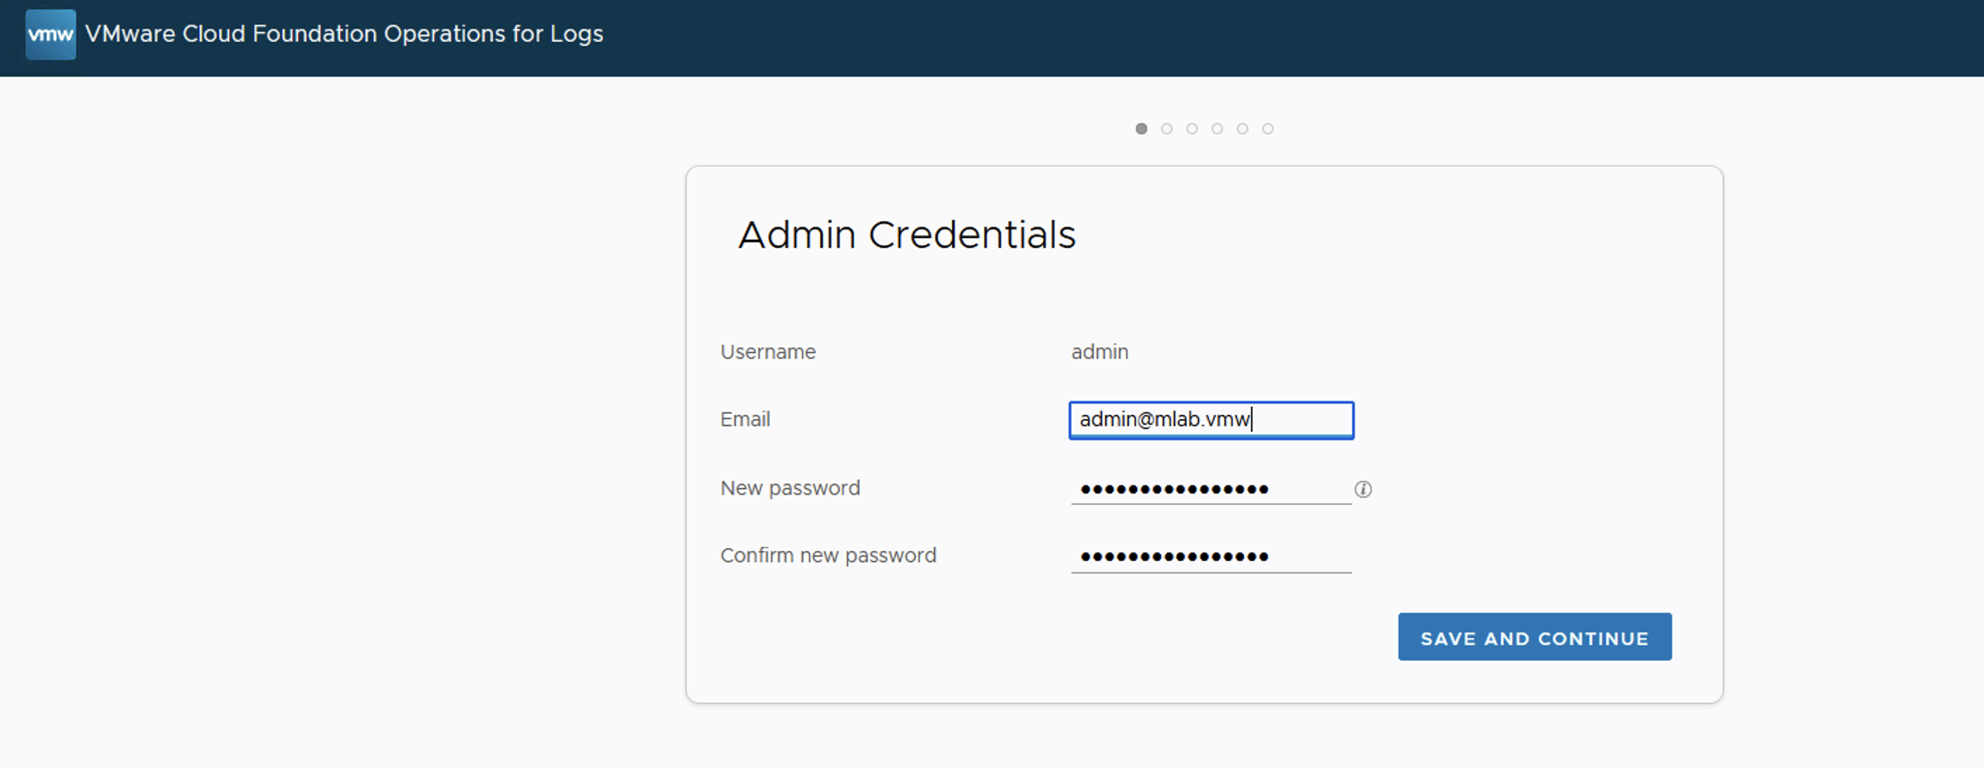Click the vmw logo icon
Viewport: 1984px width, 768px height.
(50, 34)
